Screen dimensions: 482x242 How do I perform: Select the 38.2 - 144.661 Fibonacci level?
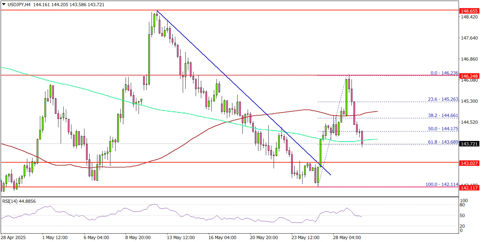click(443, 116)
